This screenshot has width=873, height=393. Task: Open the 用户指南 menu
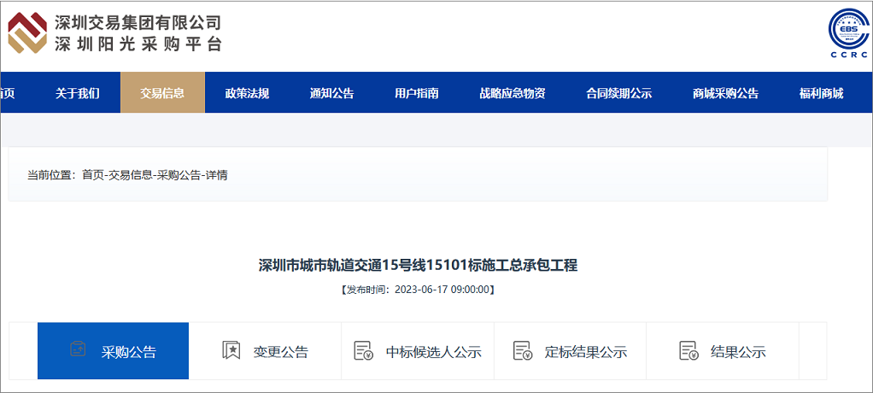[417, 93]
